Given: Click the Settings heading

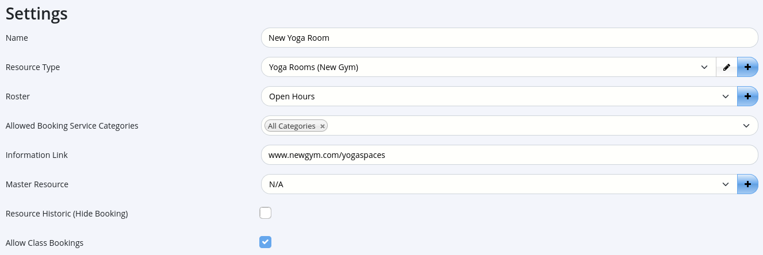Looking at the screenshot, I should point(37,14).
